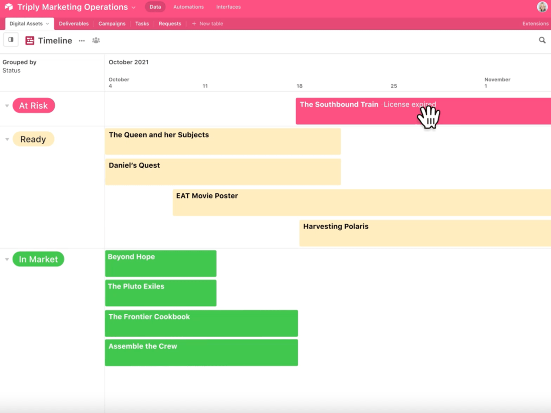Screen dimensions: 551x413
Task: Collapse the Ready group
Action: [6, 139]
